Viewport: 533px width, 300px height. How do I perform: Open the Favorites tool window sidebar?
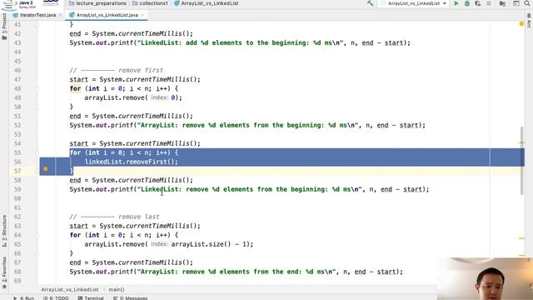[x=4, y=273]
